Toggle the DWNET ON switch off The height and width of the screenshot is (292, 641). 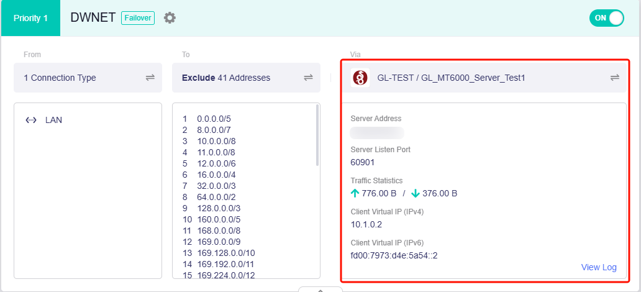click(x=606, y=18)
